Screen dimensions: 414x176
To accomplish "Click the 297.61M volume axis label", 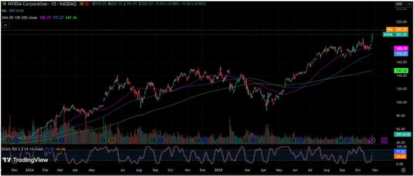I will pyautogui.click(x=402, y=134).
